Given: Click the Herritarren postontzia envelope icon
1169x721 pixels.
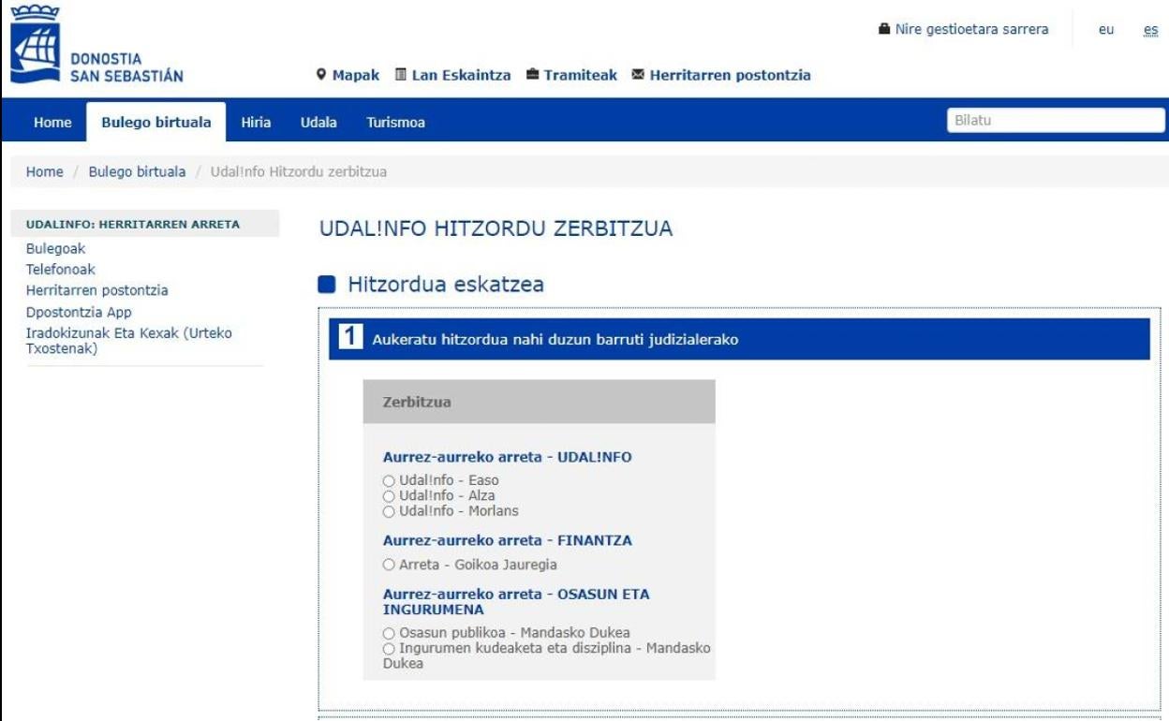Looking at the screenshot, I should click(638, 75).
